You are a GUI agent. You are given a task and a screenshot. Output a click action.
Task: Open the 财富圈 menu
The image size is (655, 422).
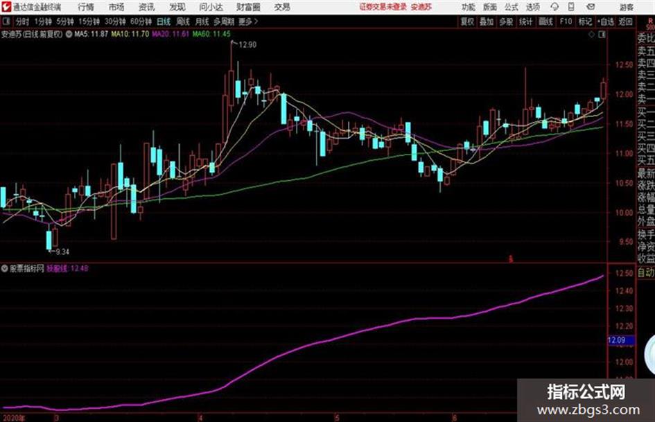pyautogui.click(x=248, y=7)
